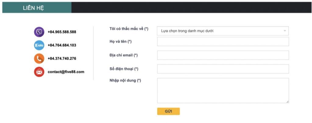312x123 pixels.
Task: Select Viber number +84.965.588.588
Action: (x=62, y=32)
